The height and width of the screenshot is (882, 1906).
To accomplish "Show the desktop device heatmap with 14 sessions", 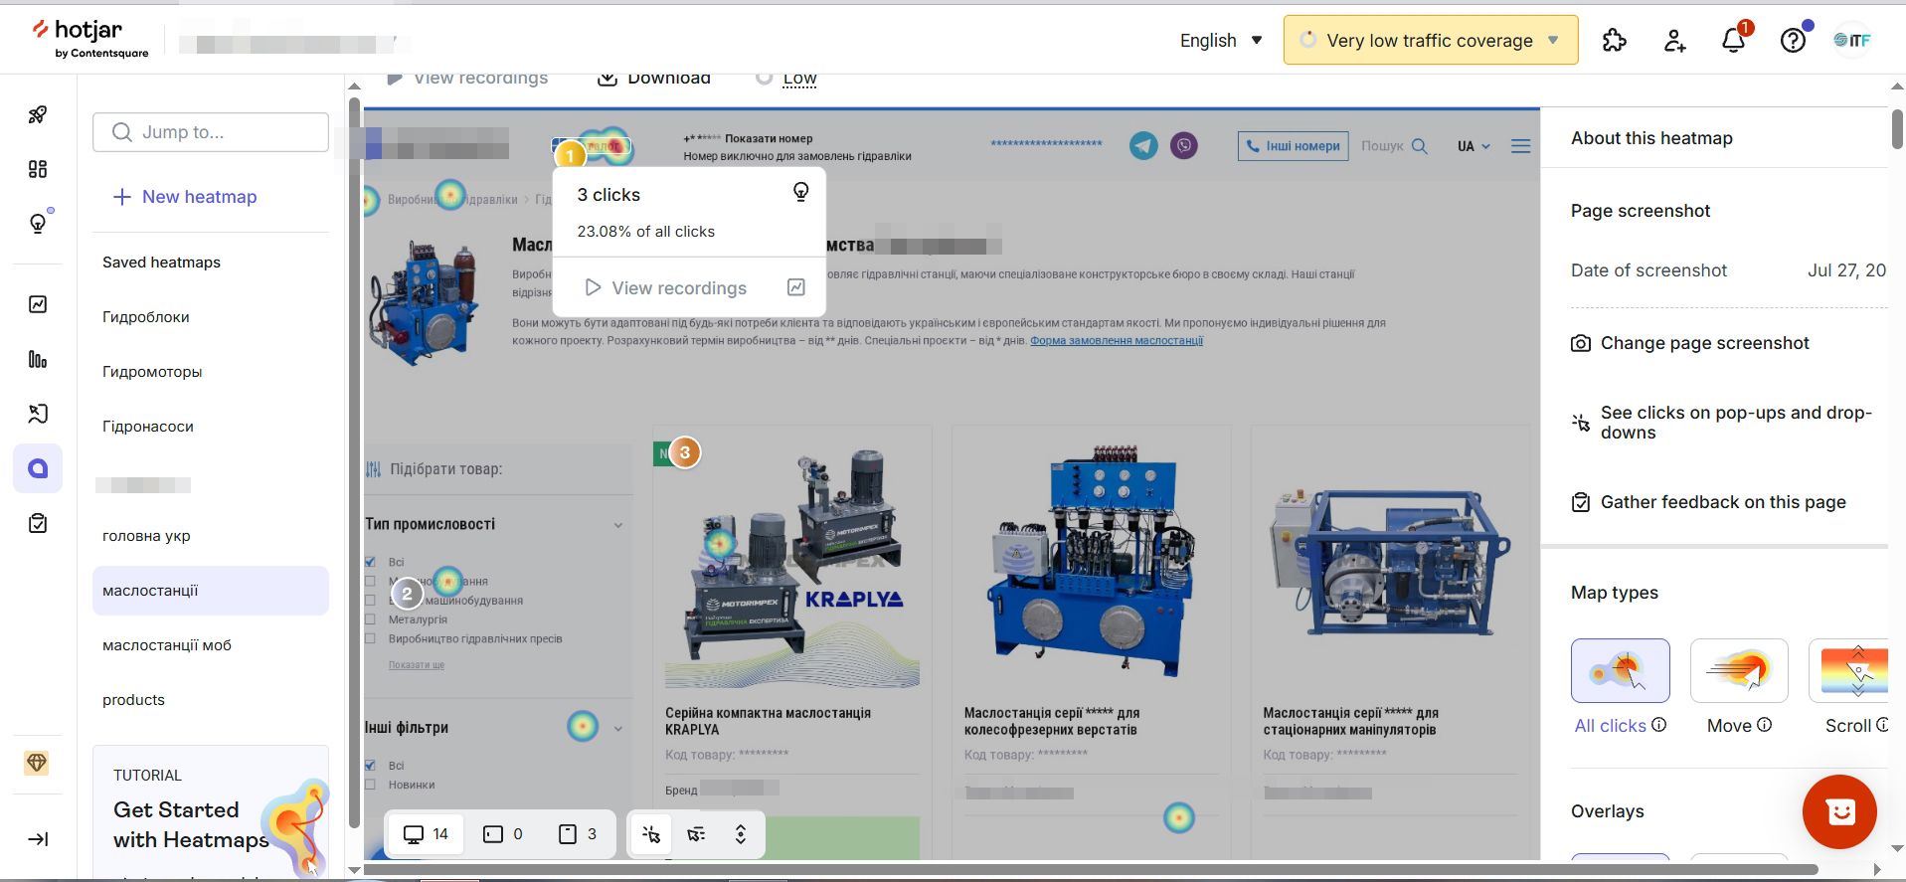I will click(x=426, y=834).
